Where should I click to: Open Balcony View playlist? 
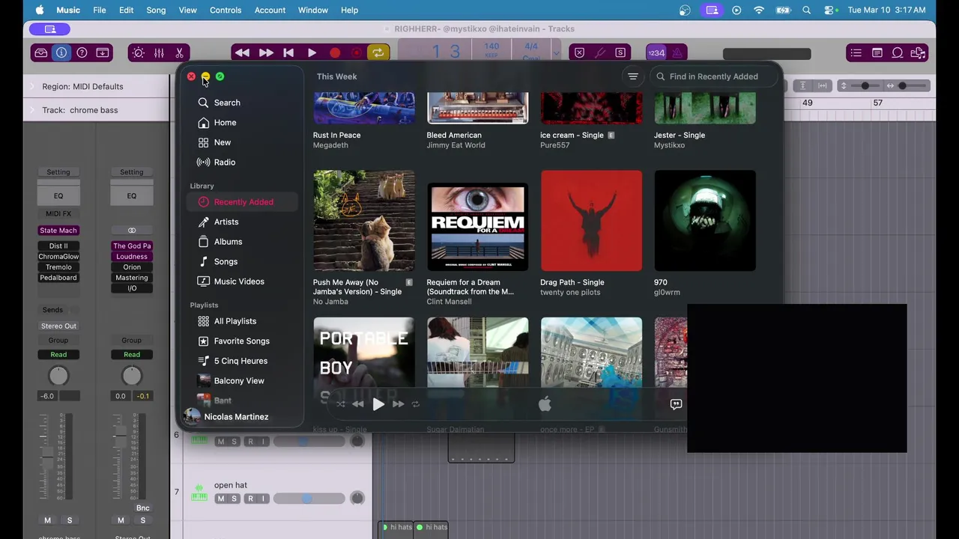click(x=239, y=381)
